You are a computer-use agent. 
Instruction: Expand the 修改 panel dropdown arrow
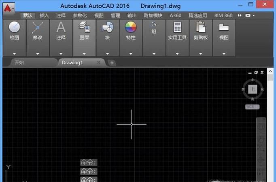38,54
